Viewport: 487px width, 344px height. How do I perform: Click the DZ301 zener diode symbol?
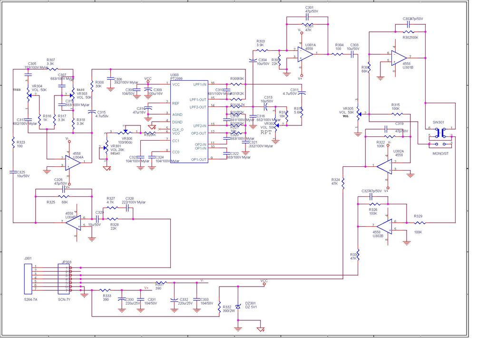tap(238, 306)
